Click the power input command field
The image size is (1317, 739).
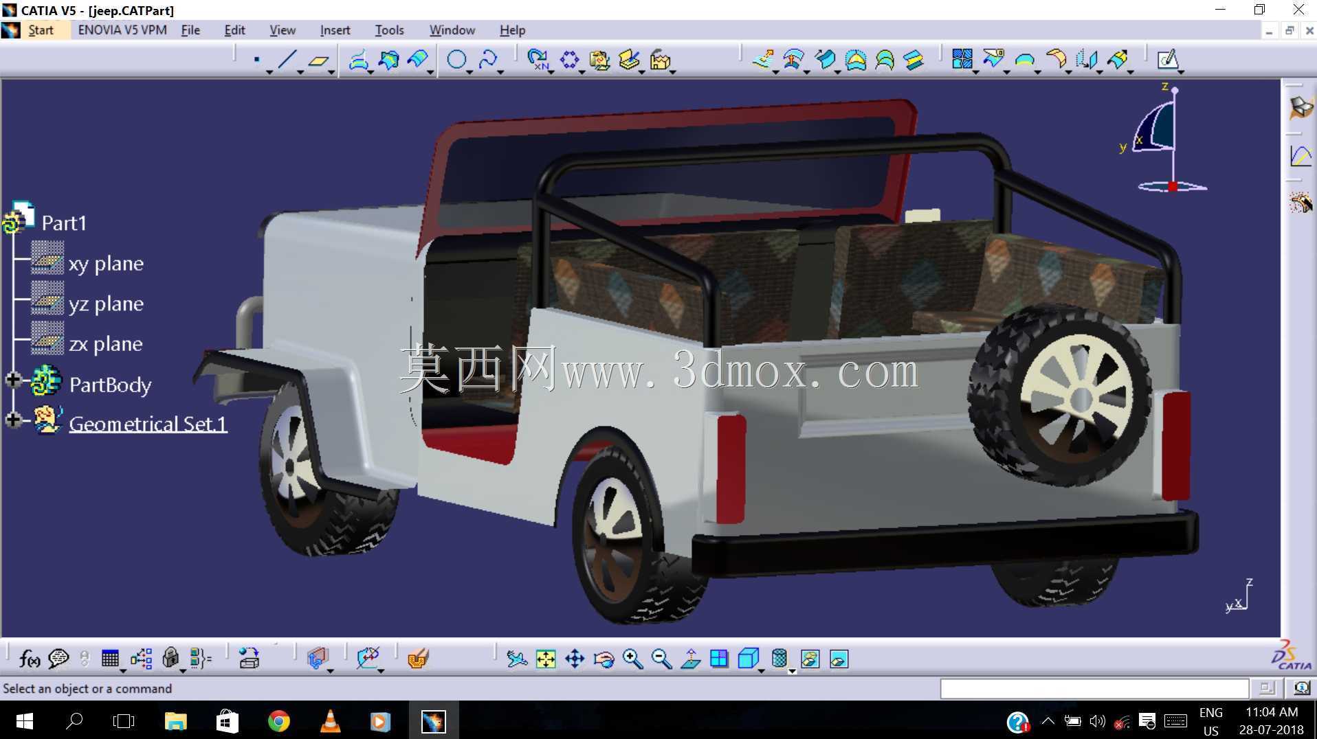click(x=1094, y=688)
